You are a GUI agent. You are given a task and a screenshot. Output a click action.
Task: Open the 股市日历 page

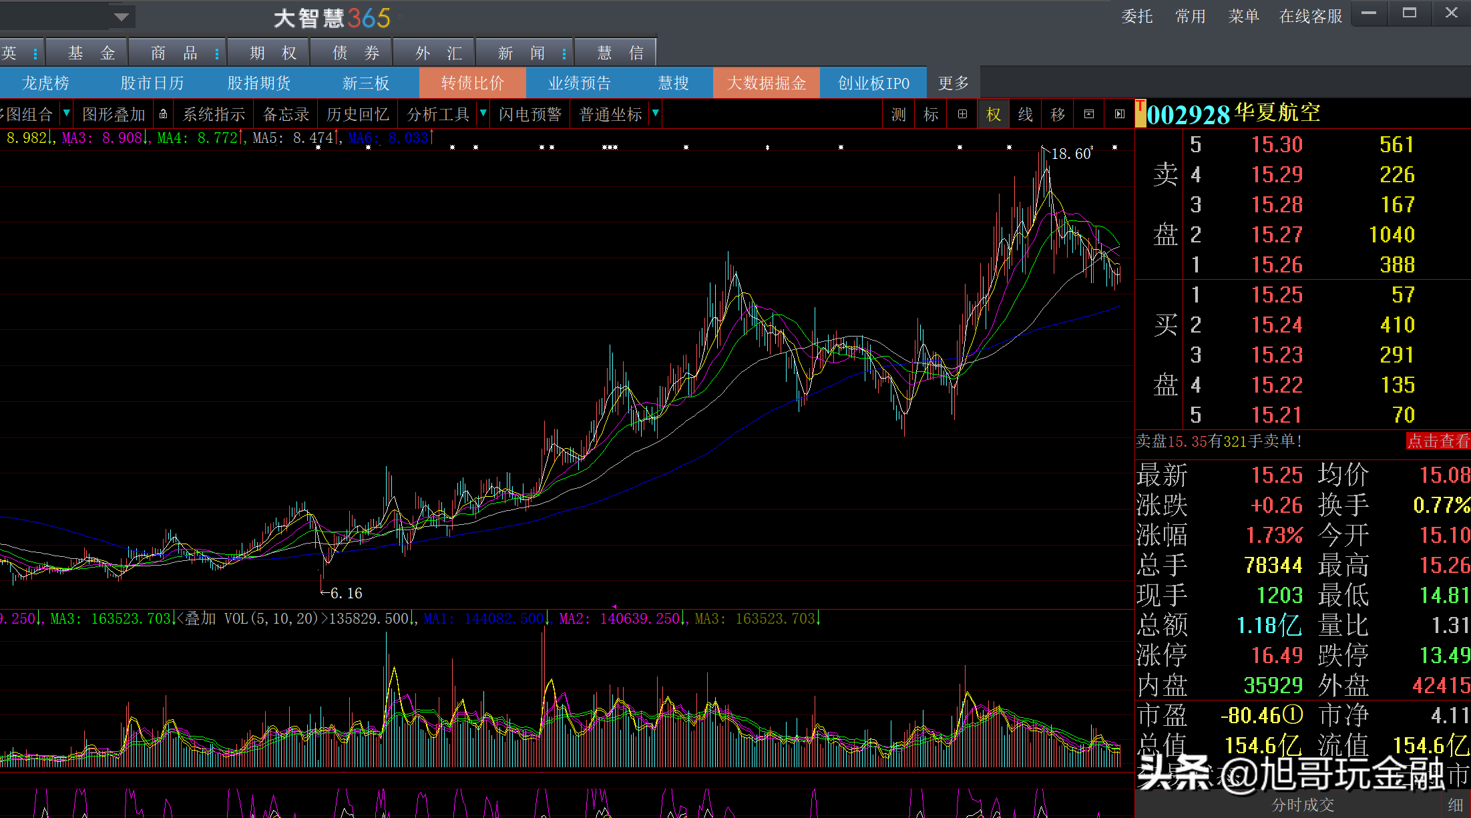pos(152,83)
